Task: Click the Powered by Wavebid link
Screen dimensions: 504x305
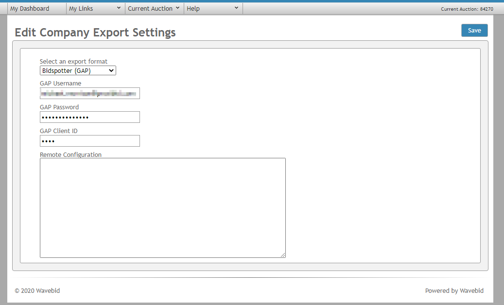Action: point(454,290)
